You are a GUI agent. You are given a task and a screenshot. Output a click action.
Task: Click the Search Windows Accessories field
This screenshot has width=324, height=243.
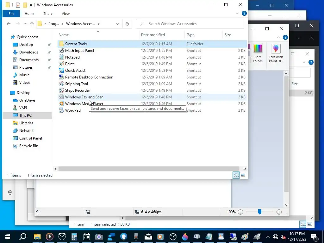coord(190,24)
